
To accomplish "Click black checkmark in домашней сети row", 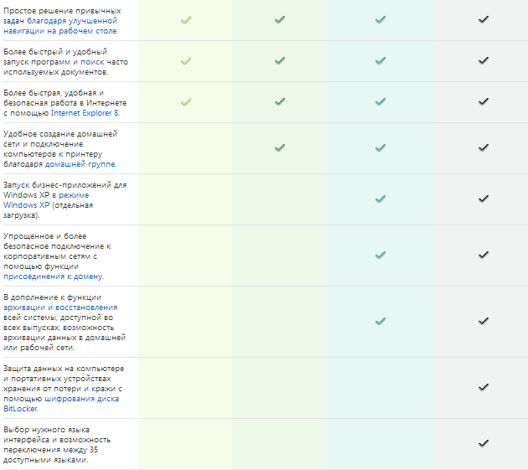I will coord(484,147).
